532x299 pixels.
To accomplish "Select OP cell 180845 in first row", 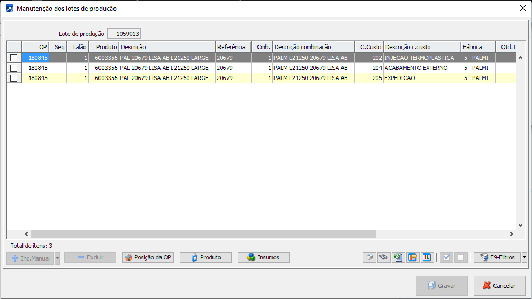I will [x=35, y=58].
